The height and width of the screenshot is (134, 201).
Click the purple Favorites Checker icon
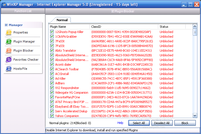[x=9, y=60]
